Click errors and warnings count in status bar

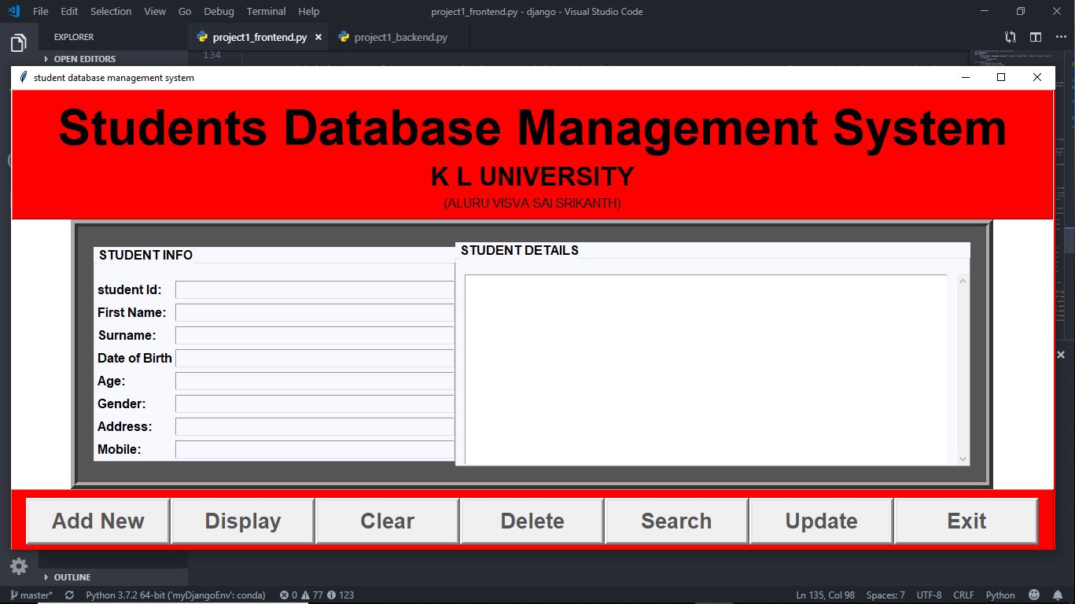pos(317,595)
